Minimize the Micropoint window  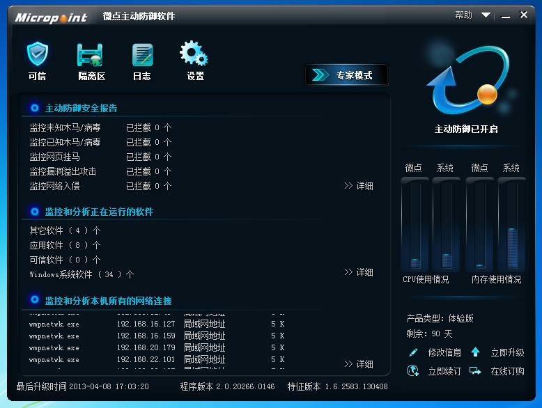pyautogui.click(x=506, y=16)
